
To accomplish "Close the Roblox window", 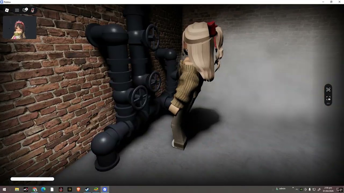I will tap(339, 2).
